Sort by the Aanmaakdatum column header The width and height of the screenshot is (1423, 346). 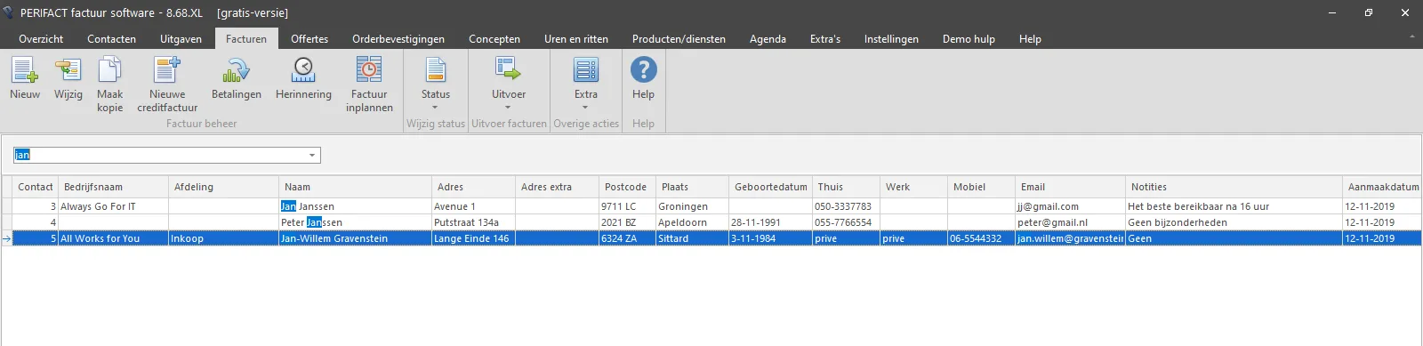pos(1383,187)
